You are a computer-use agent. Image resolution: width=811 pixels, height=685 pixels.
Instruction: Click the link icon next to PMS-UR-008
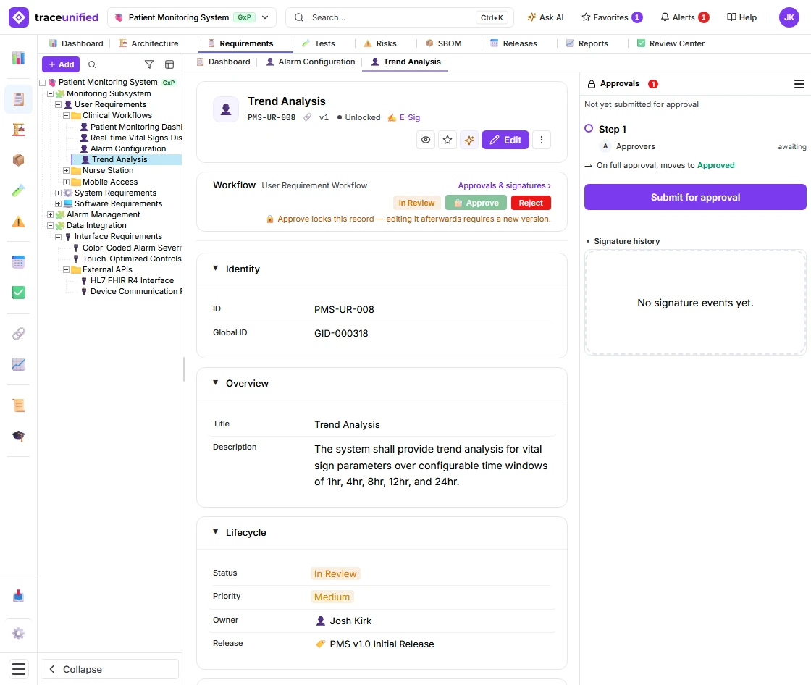(x=307, y=117)
